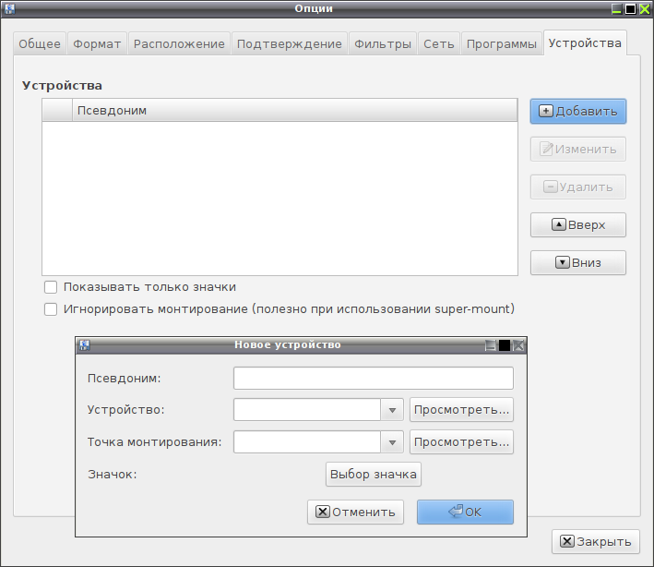Select the Подтверждение tab
The height and width of the screenshot is (567, 654).
290,43
